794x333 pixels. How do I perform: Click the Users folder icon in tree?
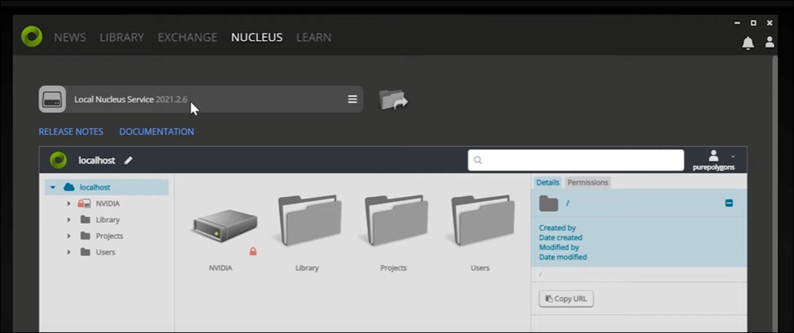(85, 252)
